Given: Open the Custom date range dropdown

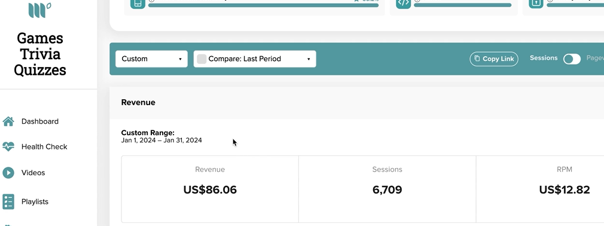Looking at the screenshot, I should 151,59.
